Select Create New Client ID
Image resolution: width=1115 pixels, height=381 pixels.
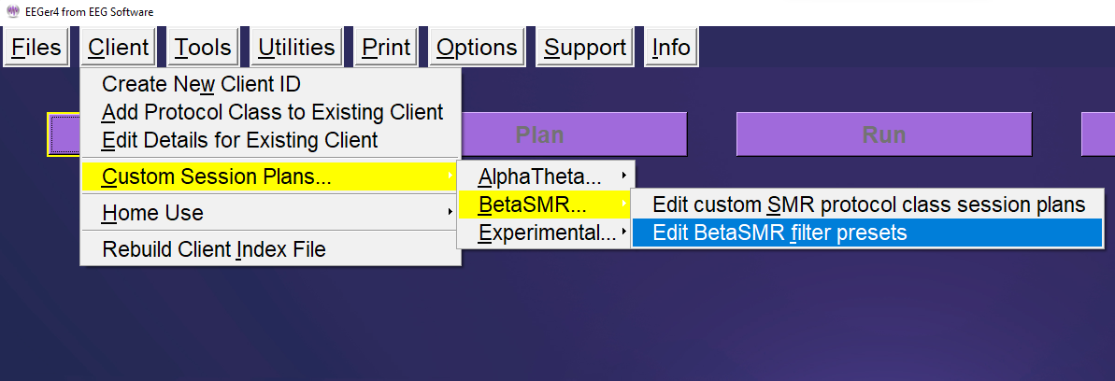coord(201,84)
